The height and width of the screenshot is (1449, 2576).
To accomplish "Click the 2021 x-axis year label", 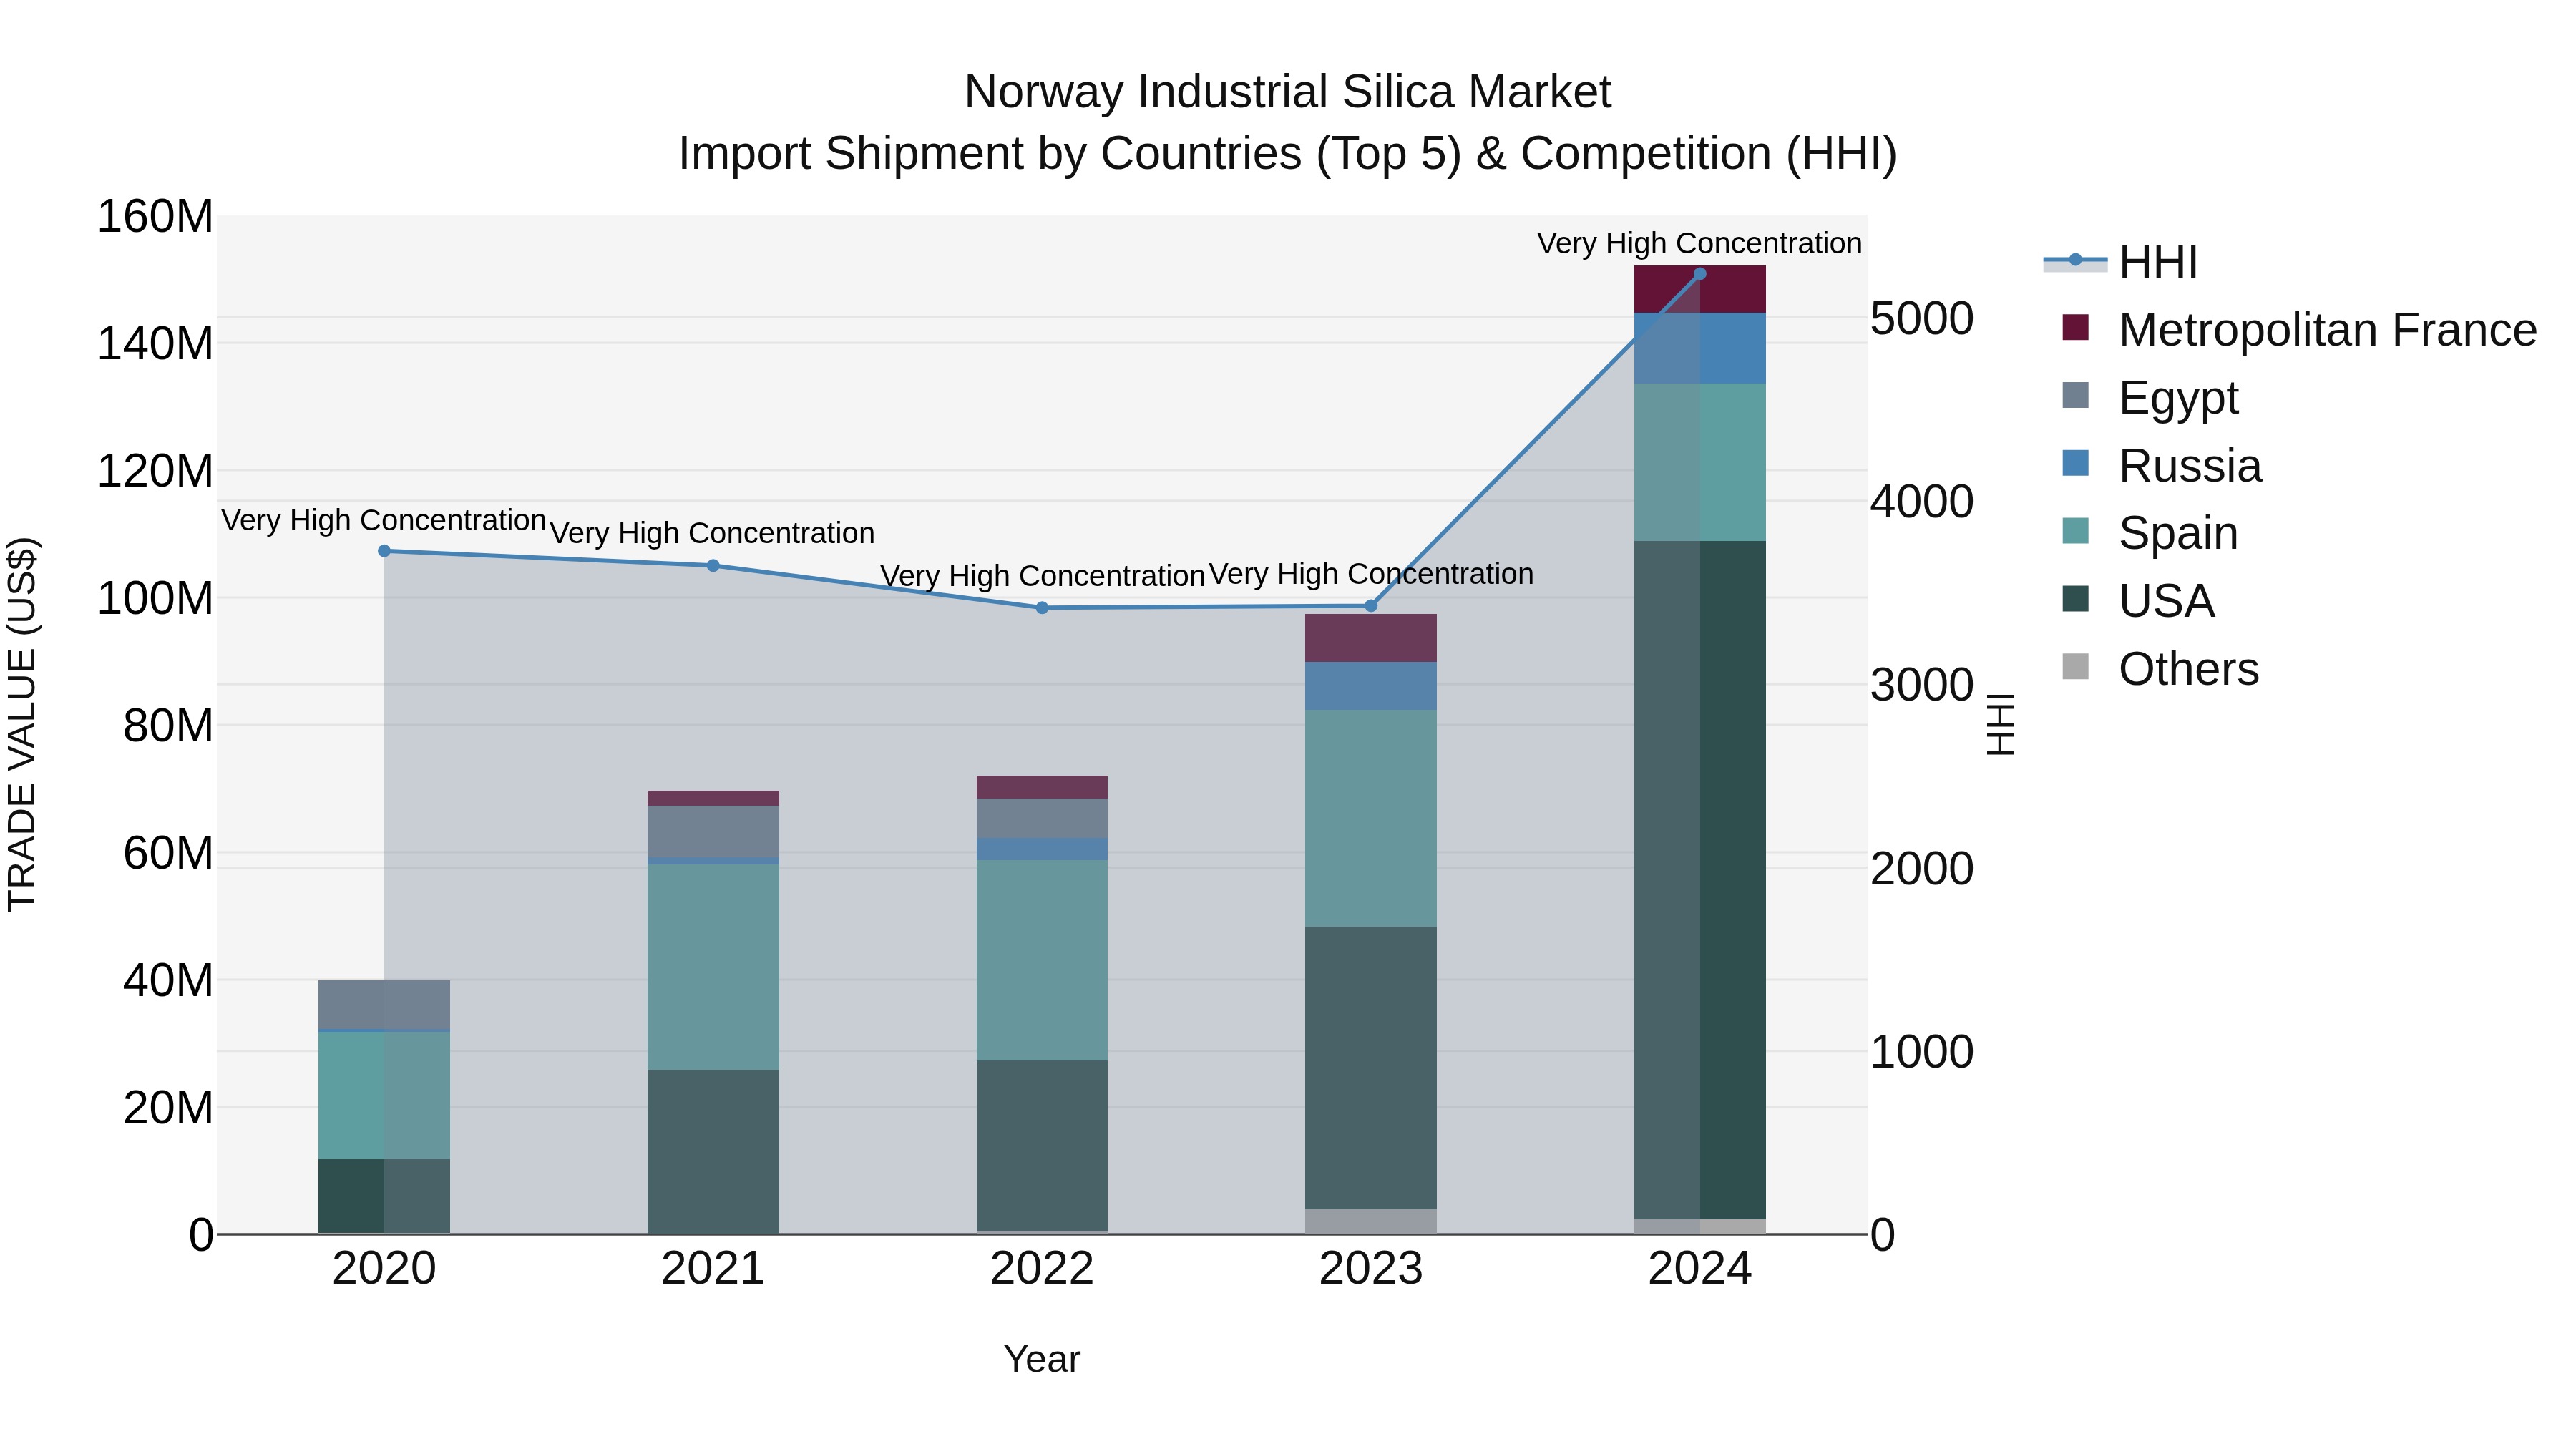I will click(x=713, y=1269).
